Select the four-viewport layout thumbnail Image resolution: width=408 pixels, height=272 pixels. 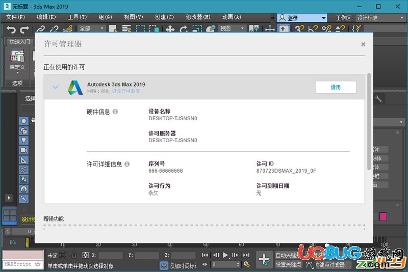point(10,215)
